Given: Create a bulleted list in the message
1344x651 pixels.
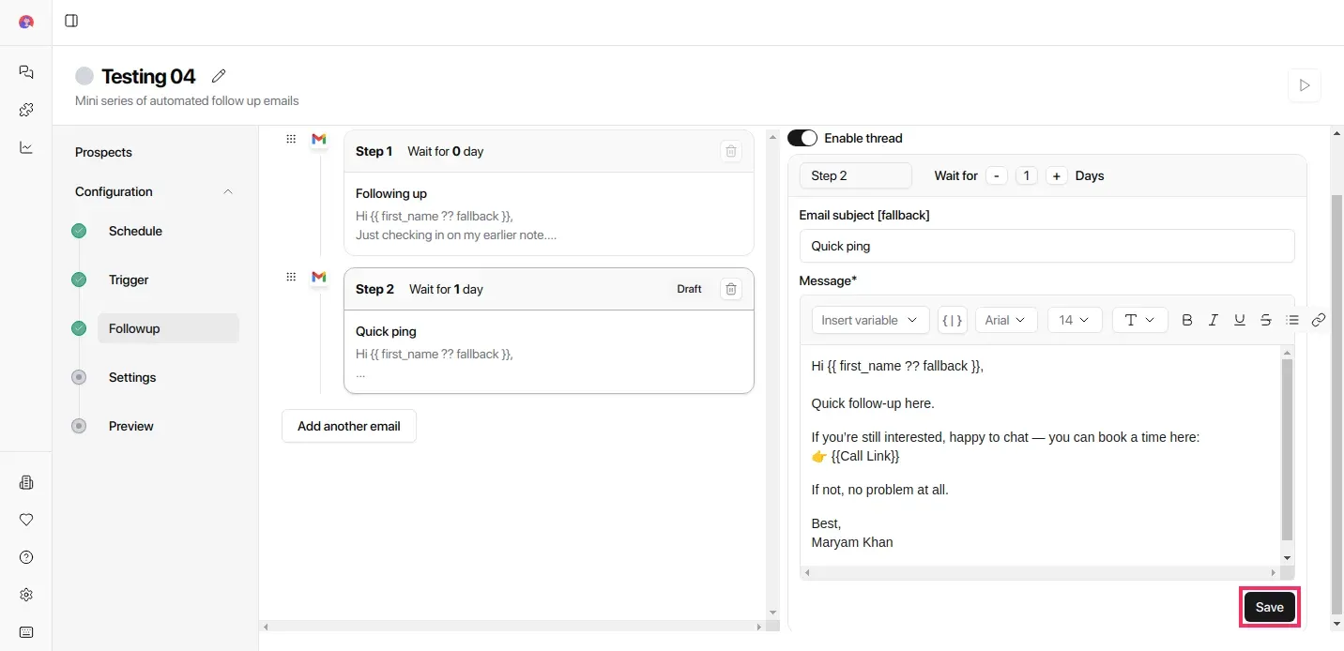Looking at the screenshot, I should [x=1292, y=319].
